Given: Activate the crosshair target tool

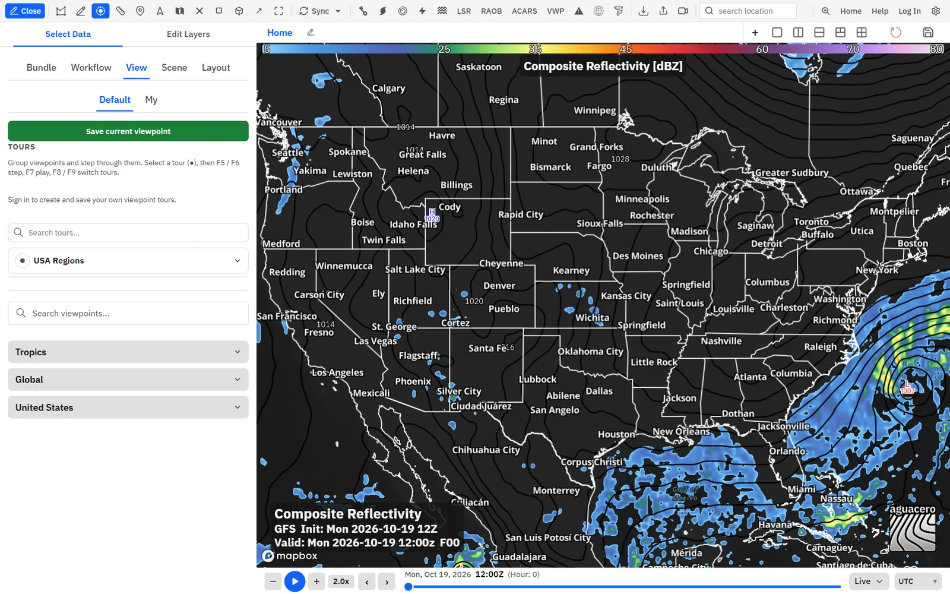Looking at the screenshot, I should 100,11.
